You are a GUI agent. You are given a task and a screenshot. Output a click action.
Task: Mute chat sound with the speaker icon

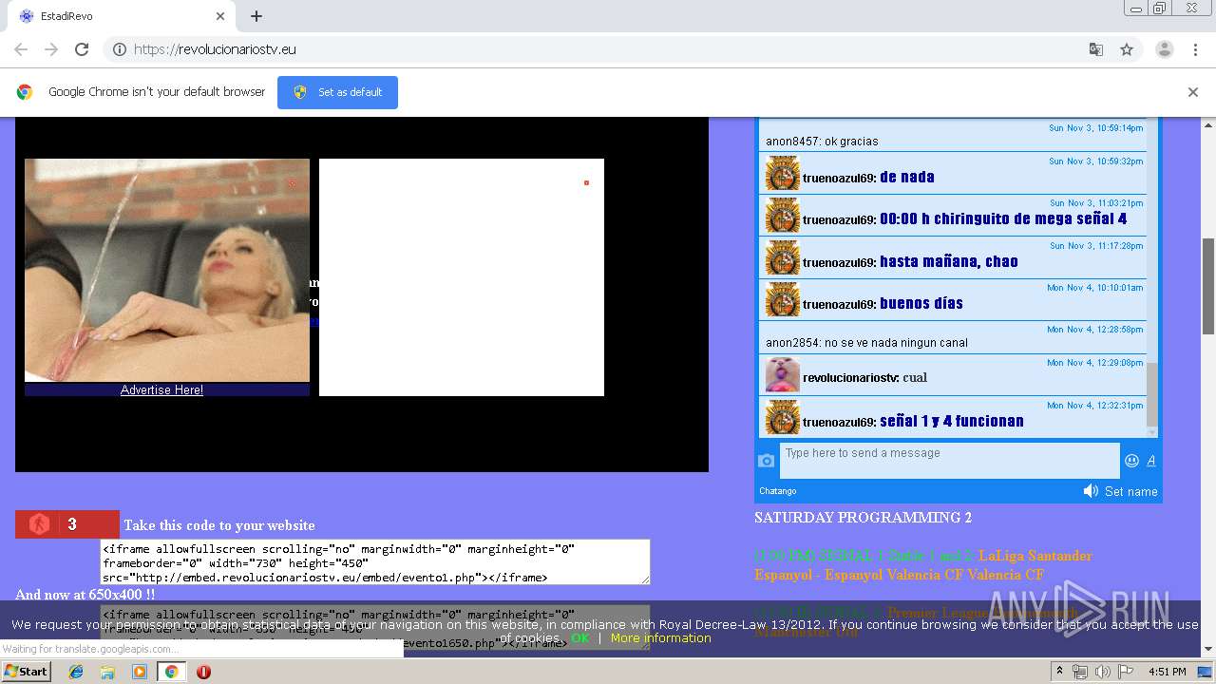click(x=1091, y=491)
